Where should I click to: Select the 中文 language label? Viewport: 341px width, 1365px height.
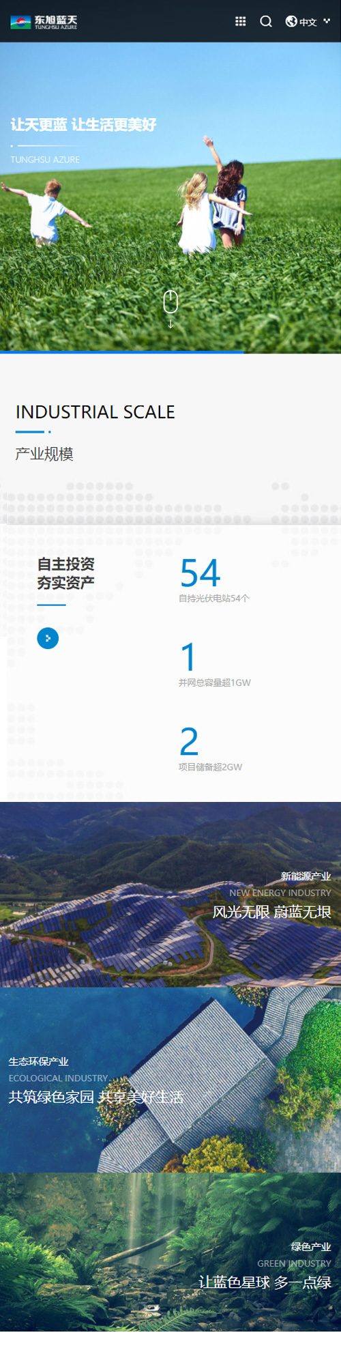308,22
